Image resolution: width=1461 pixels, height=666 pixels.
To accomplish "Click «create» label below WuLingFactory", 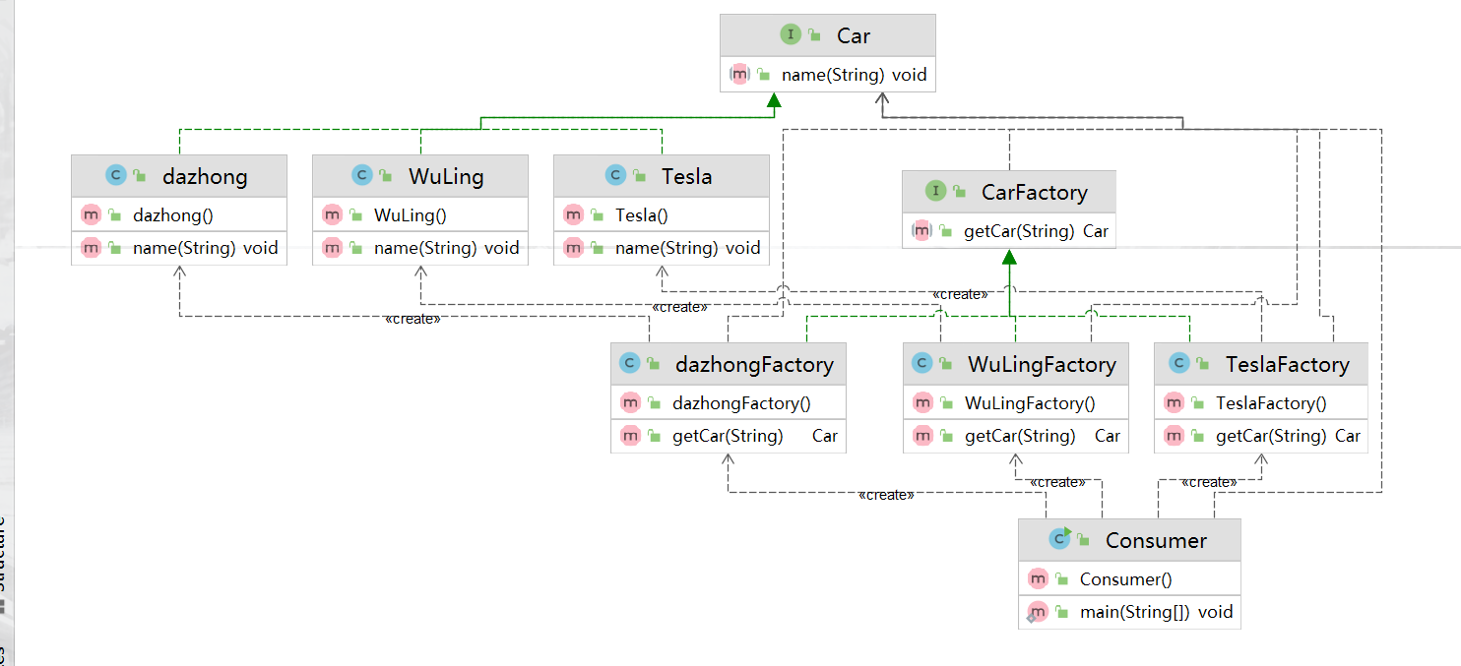I will (x=1057, y=482).
